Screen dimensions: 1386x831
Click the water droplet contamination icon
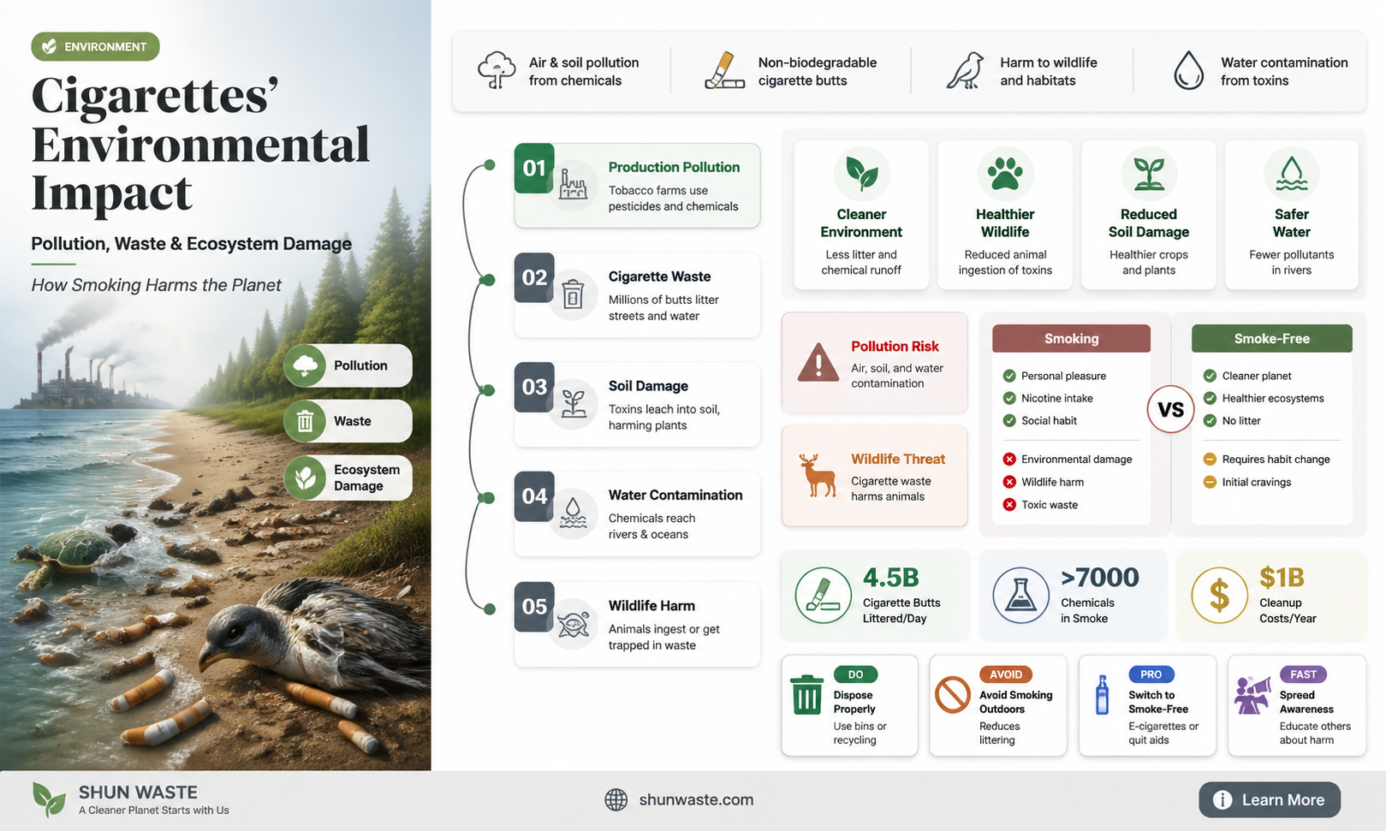click(1187, 70)
